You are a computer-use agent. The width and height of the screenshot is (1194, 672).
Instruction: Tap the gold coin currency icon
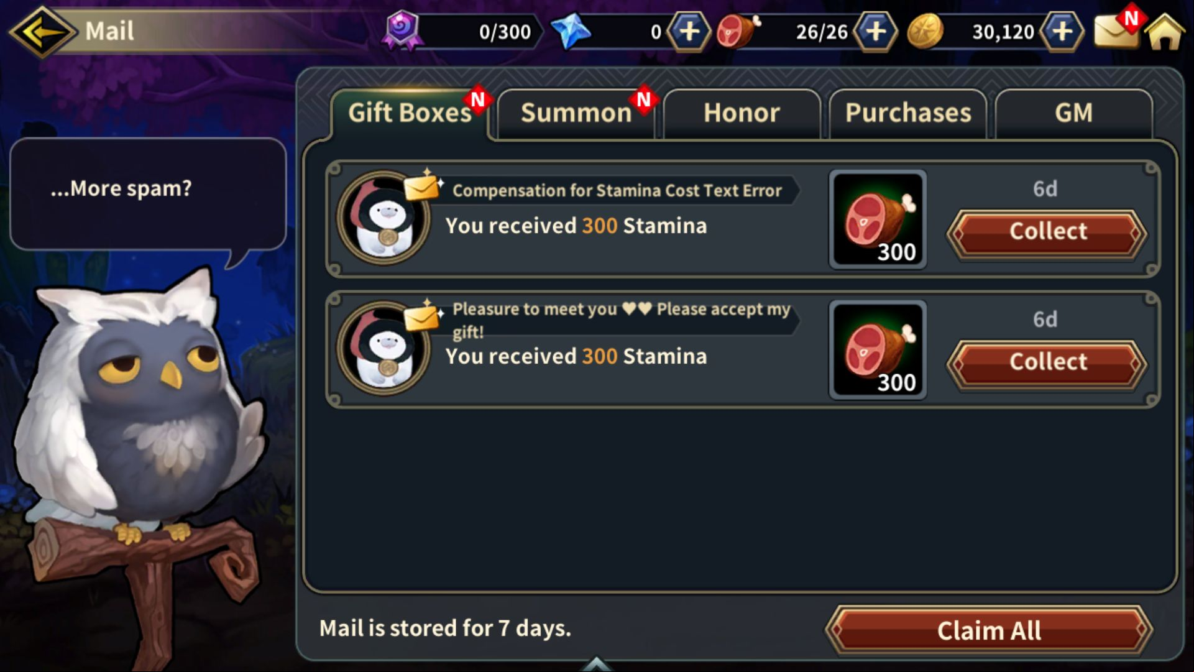[925, 31]
